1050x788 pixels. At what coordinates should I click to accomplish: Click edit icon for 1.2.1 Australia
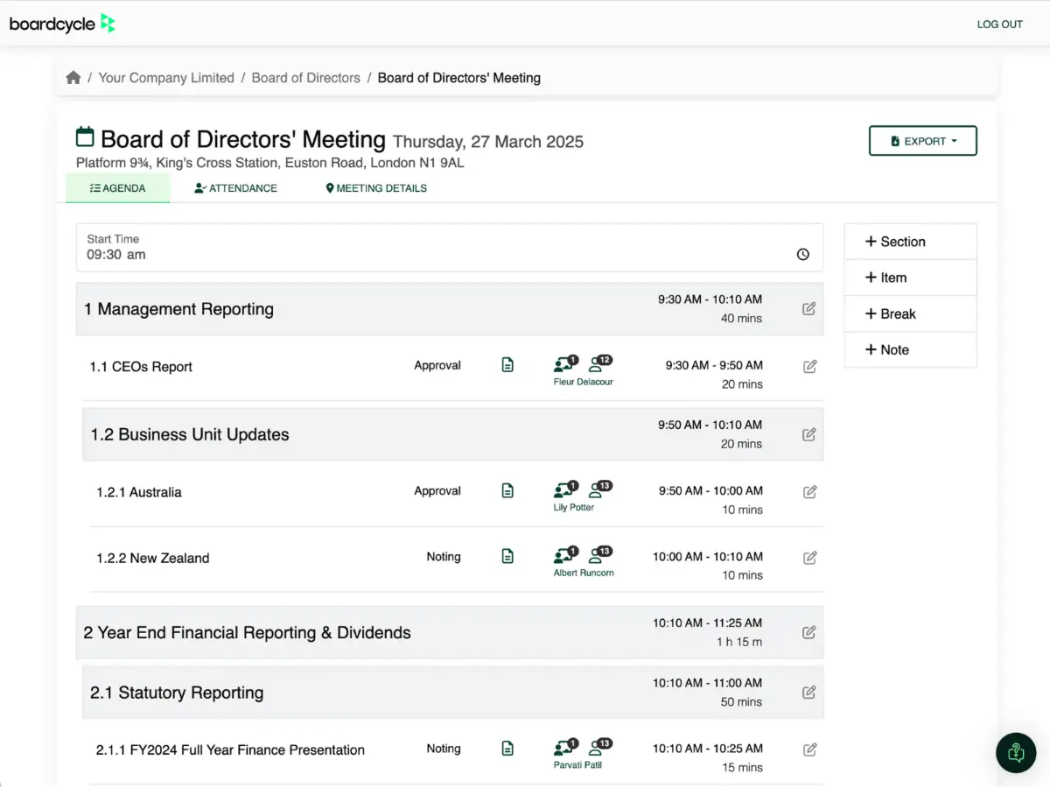[x=809, y=492]
